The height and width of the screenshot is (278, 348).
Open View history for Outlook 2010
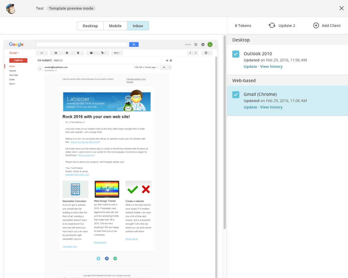tap(271, 67)
